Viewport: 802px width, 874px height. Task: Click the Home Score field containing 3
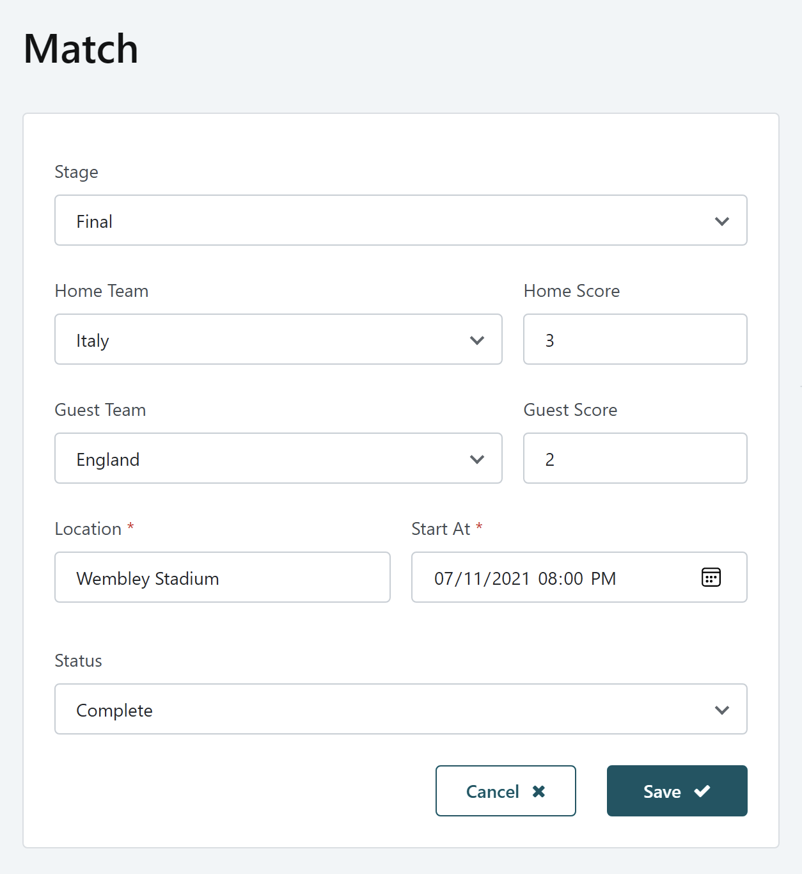click(634, 339)
